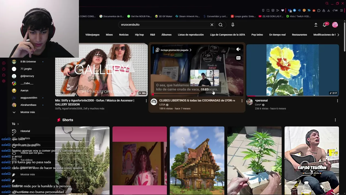
Task: Open the AI assistant toolbar button
Action: tap(335, 10)
